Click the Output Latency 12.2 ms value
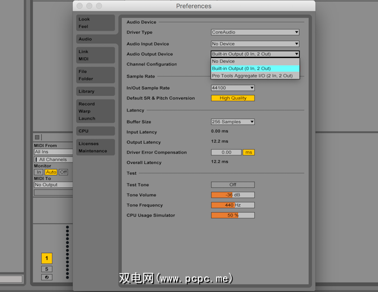378x292 pixels. 219,141
